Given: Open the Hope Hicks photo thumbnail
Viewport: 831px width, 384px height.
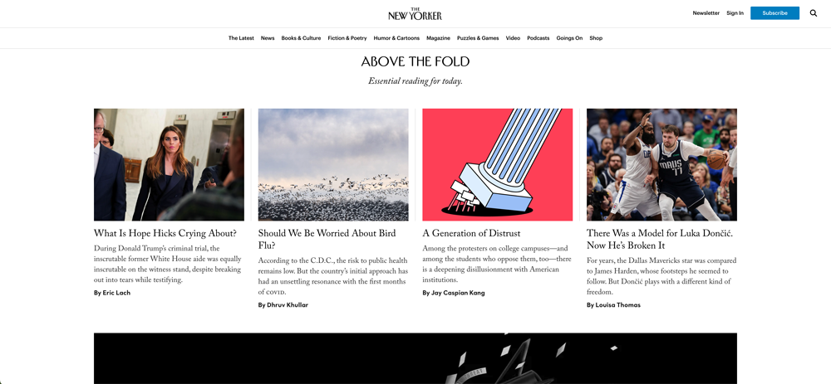Looking at the screenshot, I should coord(169,164).
